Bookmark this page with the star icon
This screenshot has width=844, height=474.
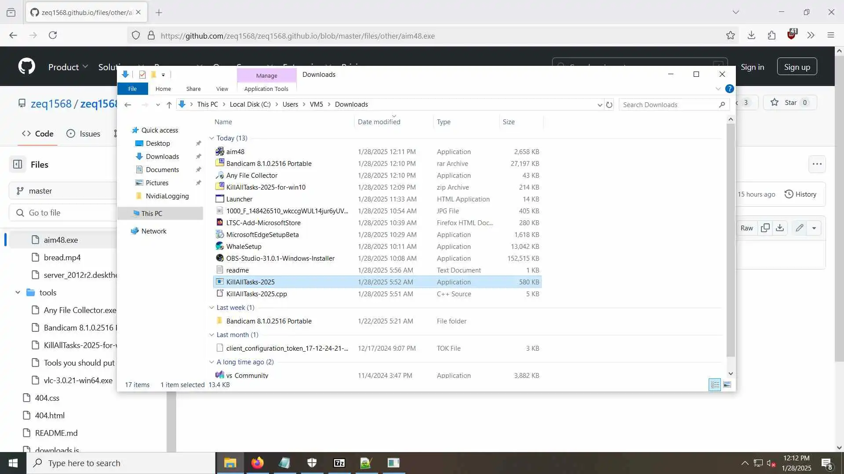pyautogui.click(x=730, y=36)
